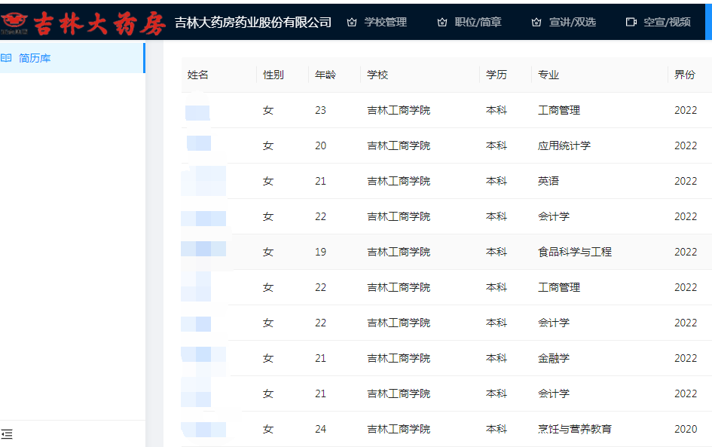Viewport: 712px width, 447px height.
Task: Click the crown icon beside 宣讲/双选
Action: 536,23
